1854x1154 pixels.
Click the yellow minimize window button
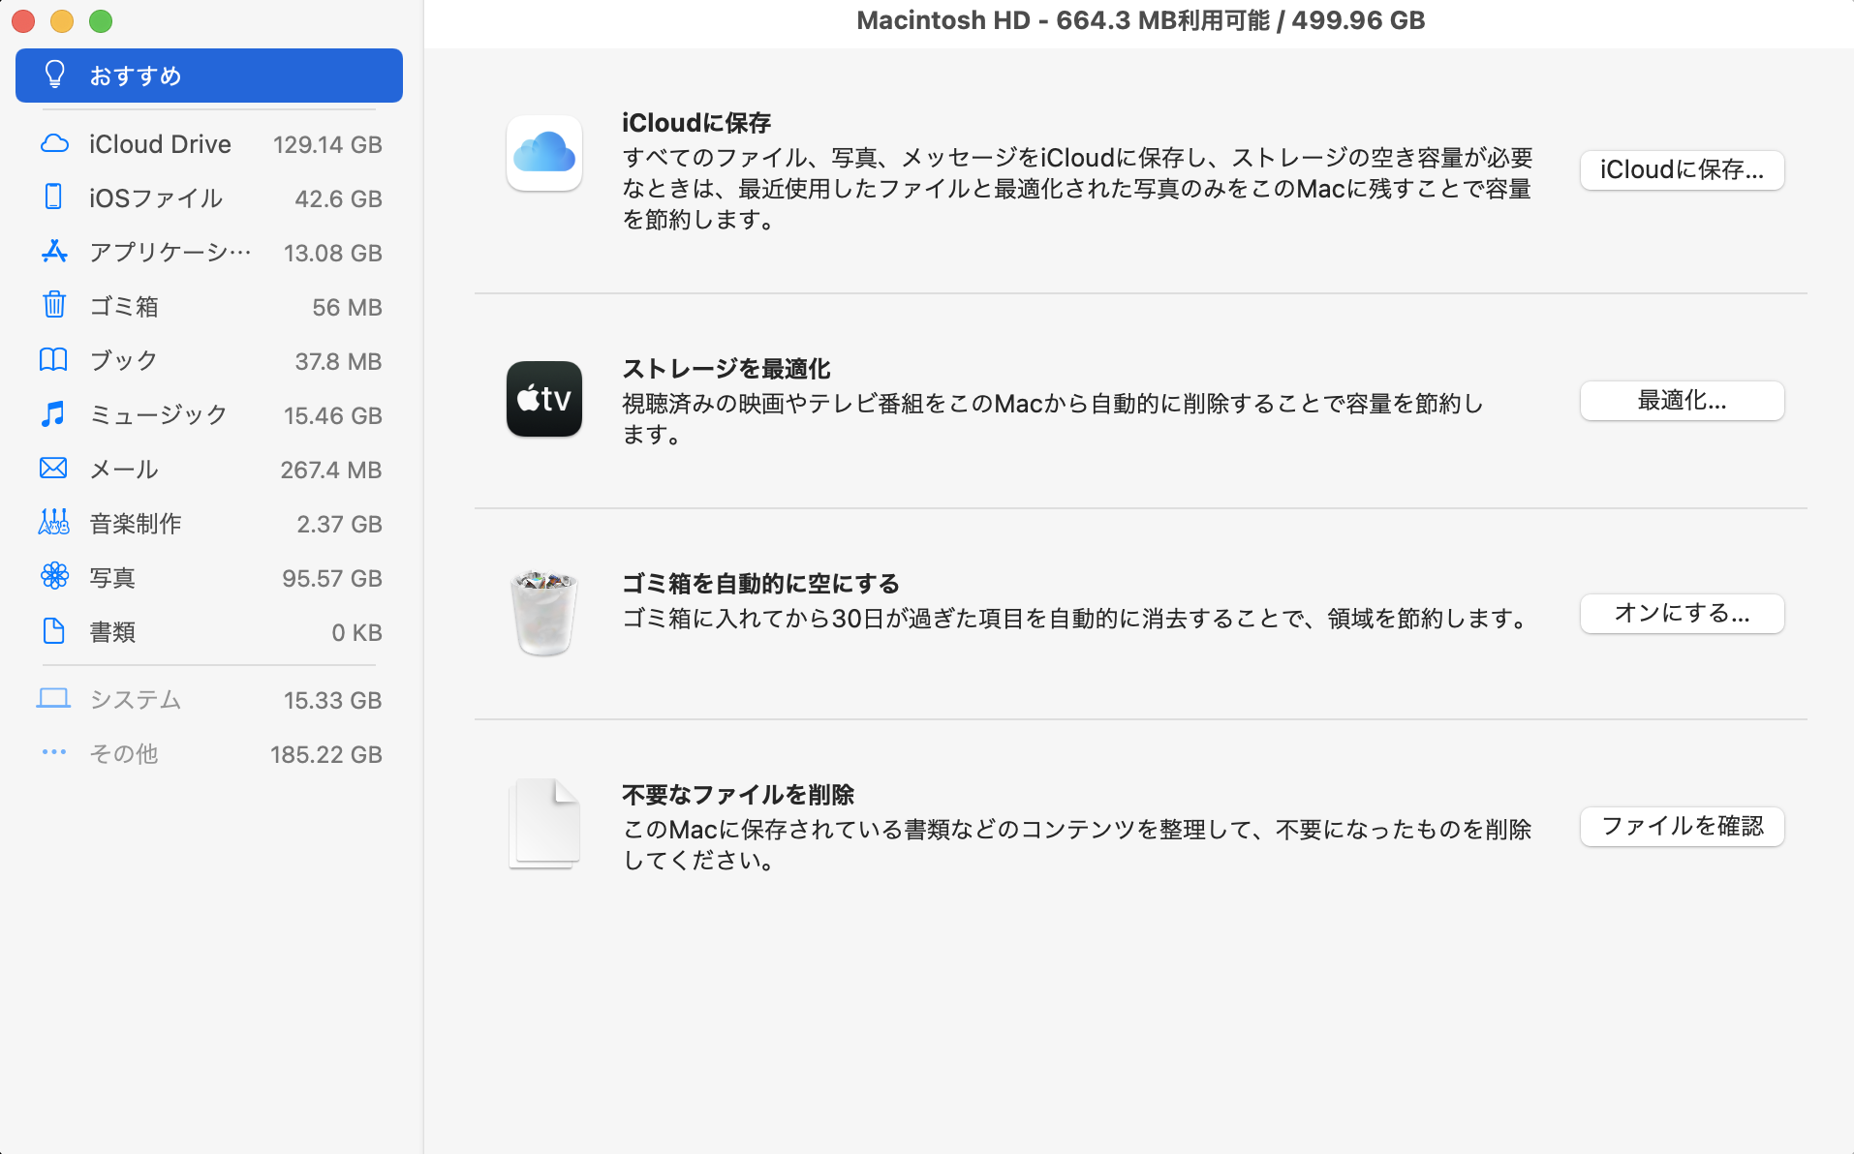pyautogui.click(x=62, y=21)
